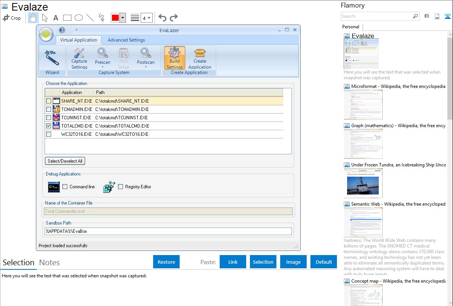Select the freehand scribble tool
The height and width of the screenshot is (306, 453).
click(101, 18)
